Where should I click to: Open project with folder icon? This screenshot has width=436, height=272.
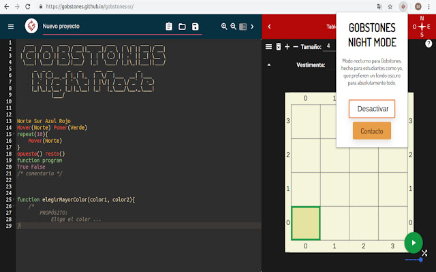pos(182,27)
